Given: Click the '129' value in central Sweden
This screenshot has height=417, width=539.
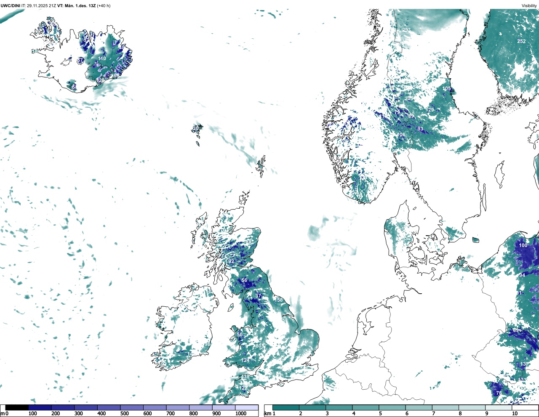Looking at the screenshot, I should [x=430, y=110].
